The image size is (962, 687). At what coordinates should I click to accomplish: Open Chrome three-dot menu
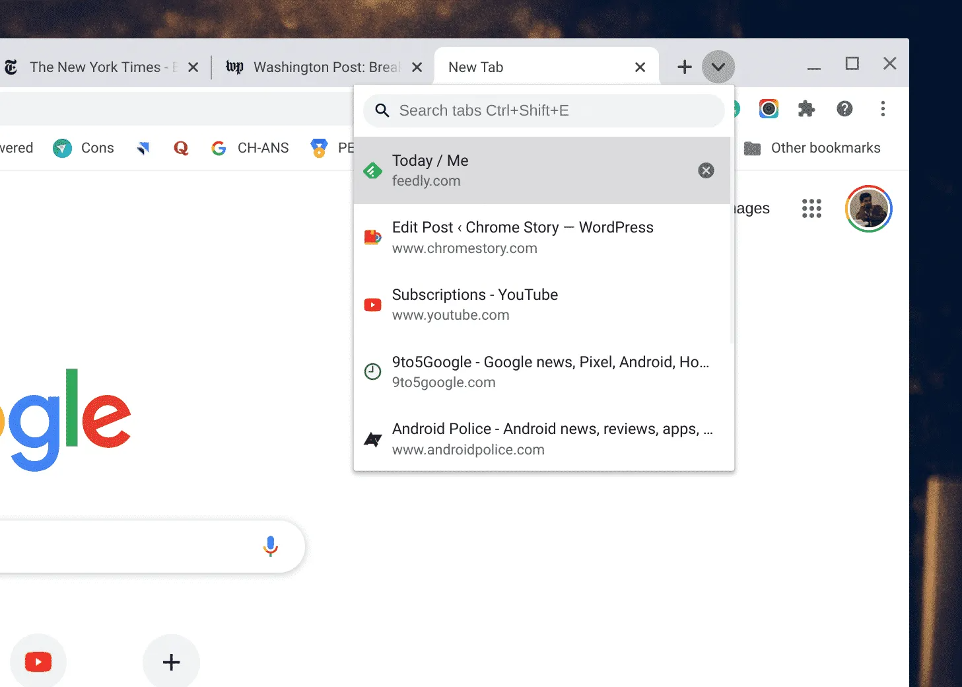tap(883, 108)
